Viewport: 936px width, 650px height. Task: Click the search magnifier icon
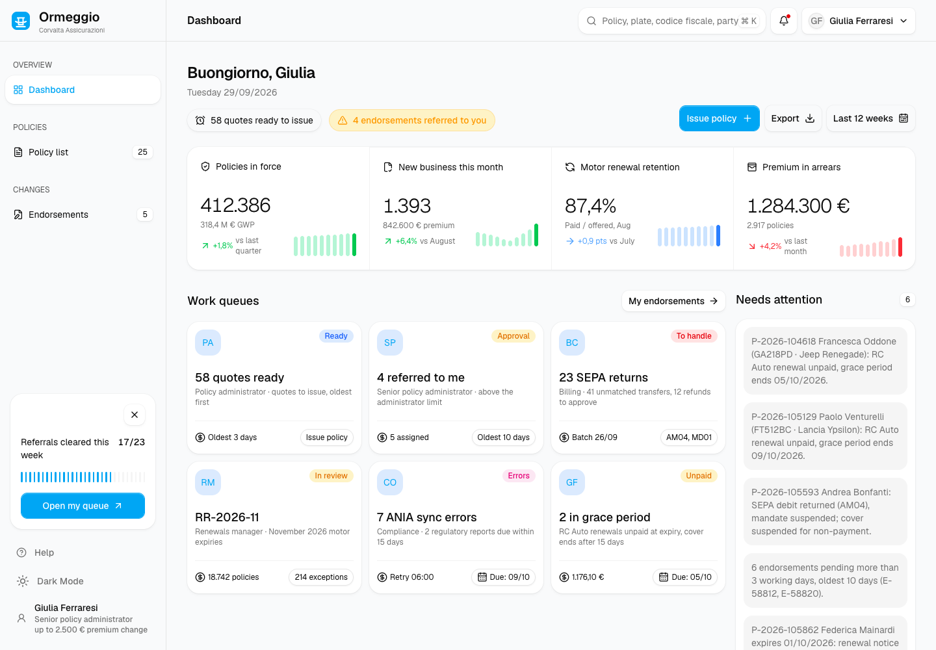[591, 21]
